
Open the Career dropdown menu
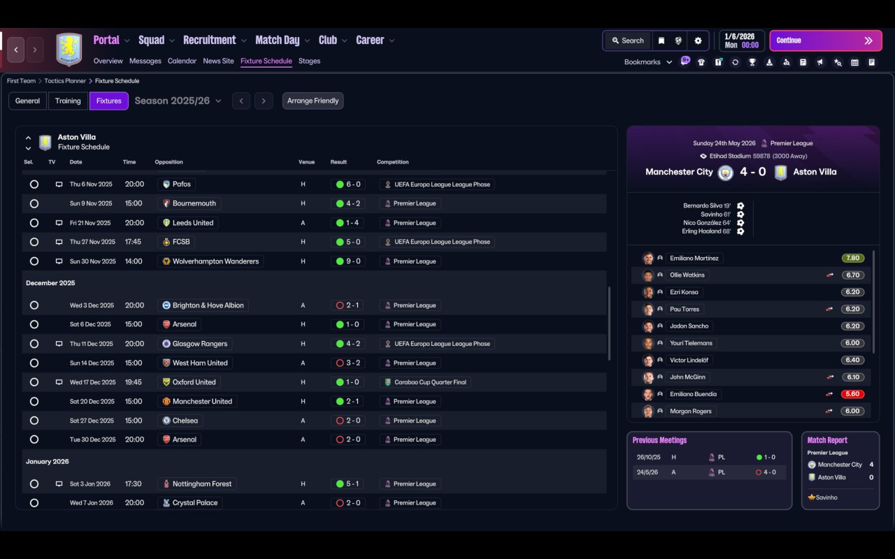(375, 40)
